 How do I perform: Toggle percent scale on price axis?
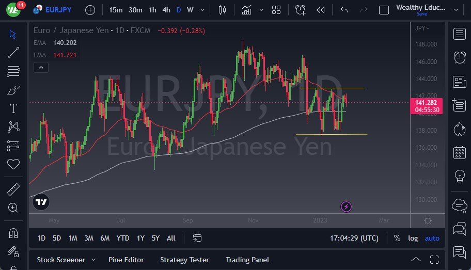click(x=397, y=238)
